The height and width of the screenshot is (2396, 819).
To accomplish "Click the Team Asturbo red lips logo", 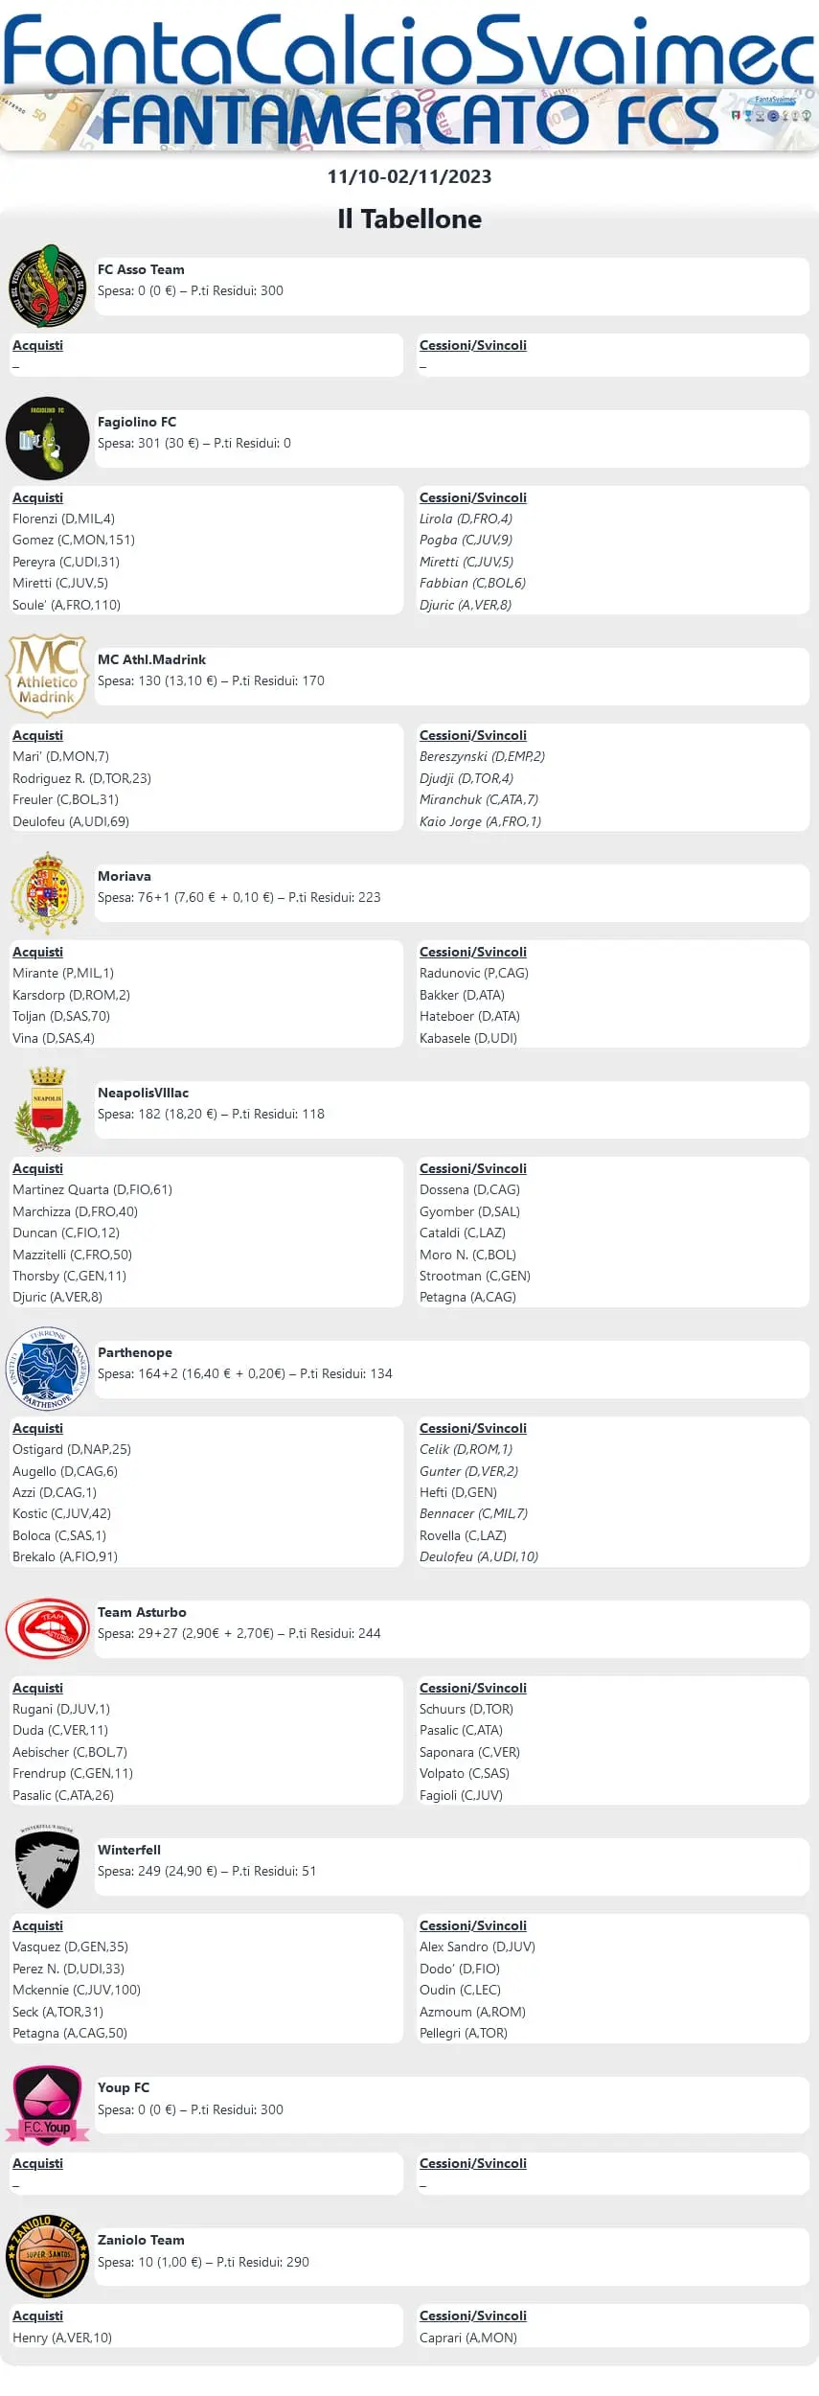I will [x=47, y=1628].
